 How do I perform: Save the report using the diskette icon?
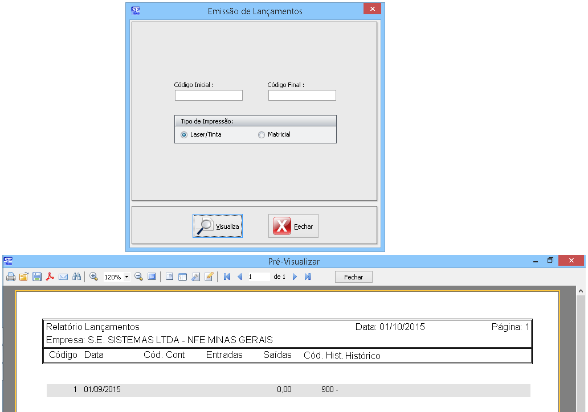36,277
